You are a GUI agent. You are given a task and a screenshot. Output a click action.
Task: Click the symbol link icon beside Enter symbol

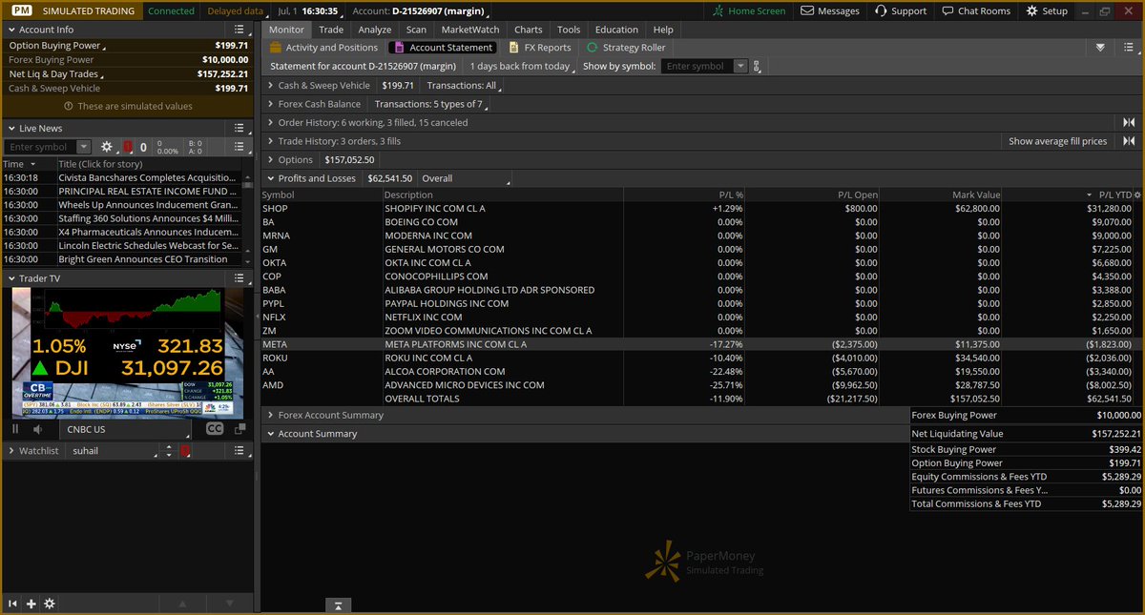(757, 67)
